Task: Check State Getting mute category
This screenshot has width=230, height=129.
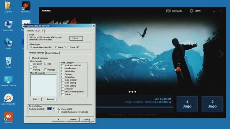Action: pyautogui.click(x=63, y=86)
